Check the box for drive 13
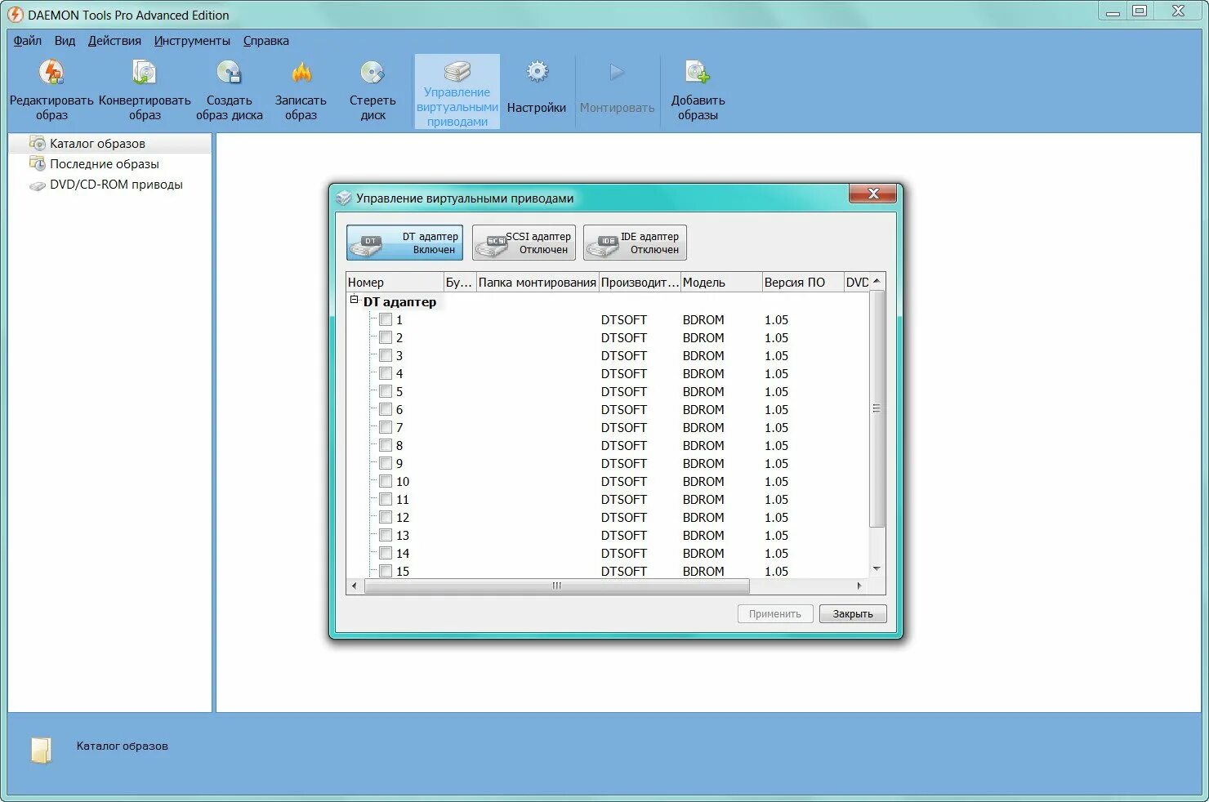This screenshot has height=802, width=1209. 386,535
